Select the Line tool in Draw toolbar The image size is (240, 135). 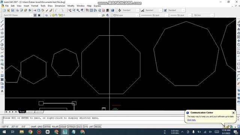(2, 21)
